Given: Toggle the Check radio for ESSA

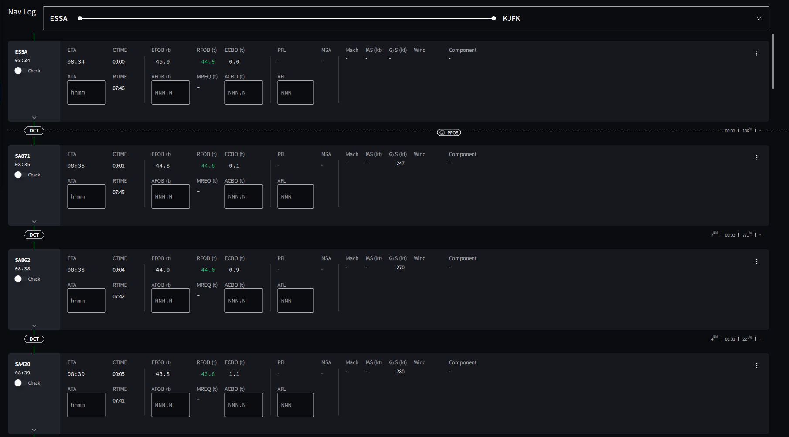Looking at the screenshot, I should pyautogui.click(x=18, y=71).
